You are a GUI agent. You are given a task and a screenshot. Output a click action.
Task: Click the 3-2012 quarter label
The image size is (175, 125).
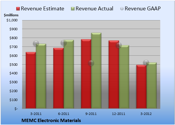pos(146,114)
